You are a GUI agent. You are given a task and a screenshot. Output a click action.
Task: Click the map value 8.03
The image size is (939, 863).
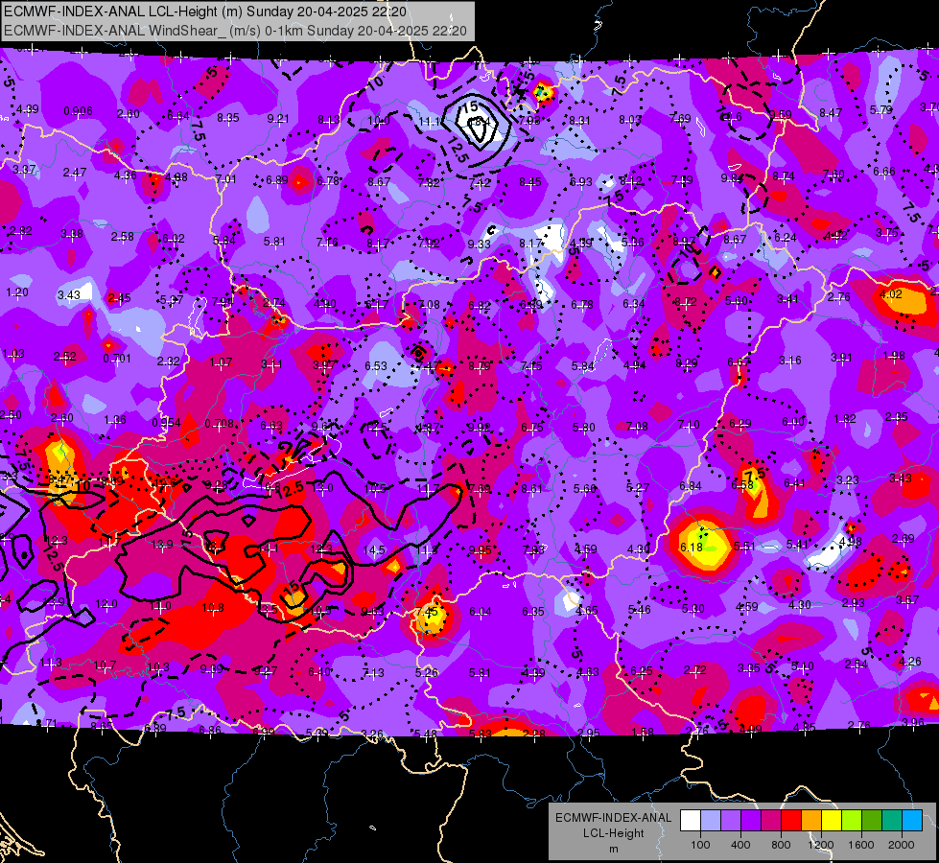pyautogui.click(x=630, y=120)
